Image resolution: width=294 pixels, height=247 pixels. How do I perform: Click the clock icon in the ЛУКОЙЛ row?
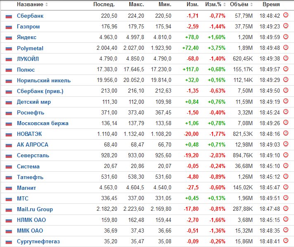[x=286, y=58]
